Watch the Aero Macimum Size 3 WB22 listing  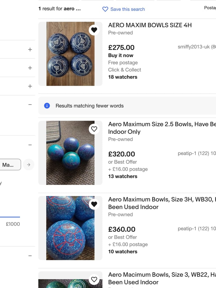pyautogui.click(x=94, y=279)
